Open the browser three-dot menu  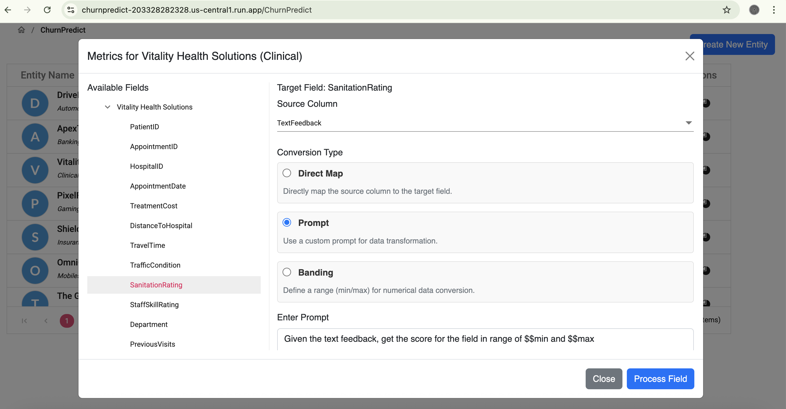pos(773,10)
